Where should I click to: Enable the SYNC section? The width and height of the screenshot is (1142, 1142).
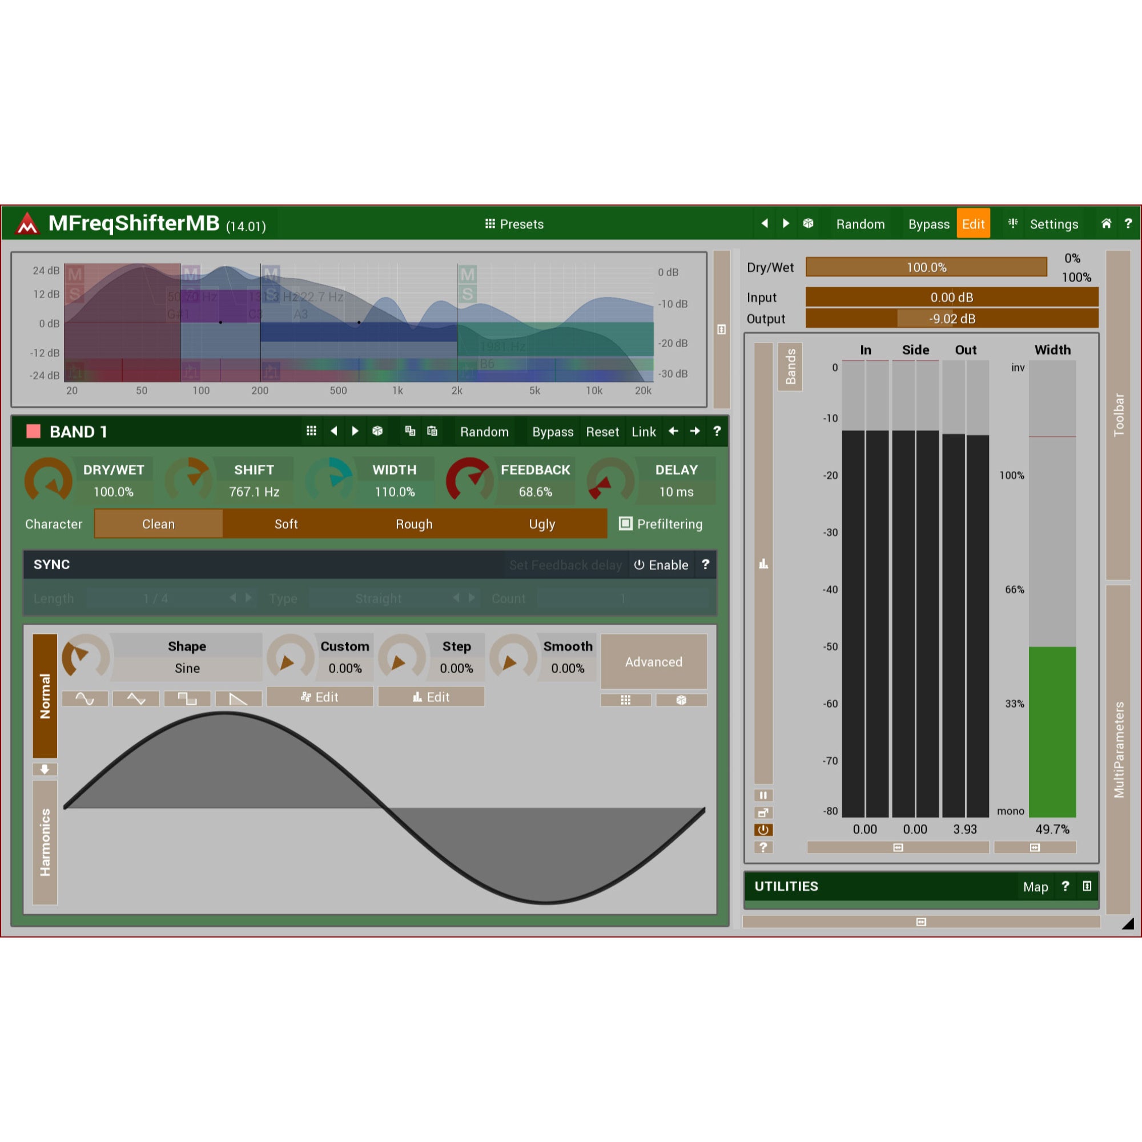click(x=661, y=565)
